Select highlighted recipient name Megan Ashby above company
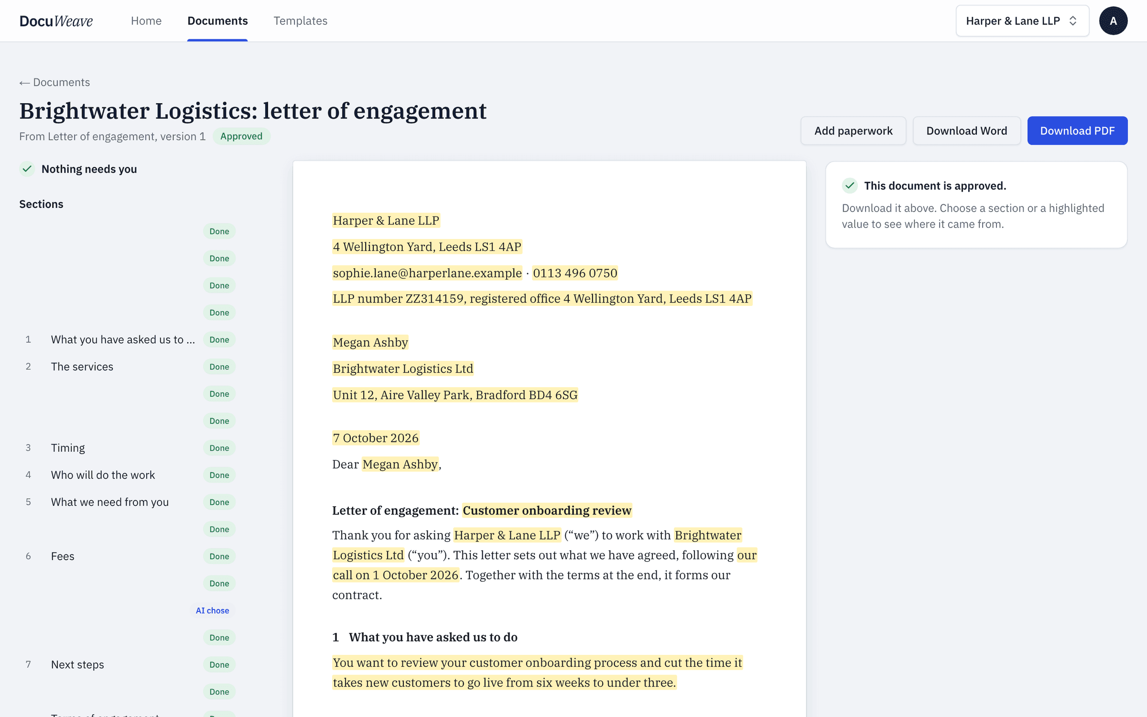This screenshot has width=1147, height=717. click(370, 342)
